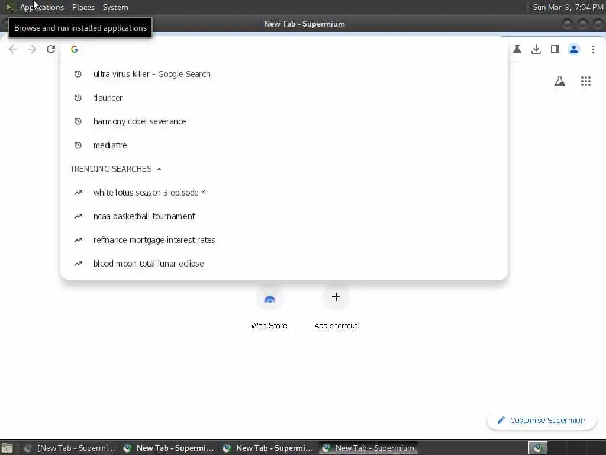Click the Customise Supermium button

pos(542,420)
